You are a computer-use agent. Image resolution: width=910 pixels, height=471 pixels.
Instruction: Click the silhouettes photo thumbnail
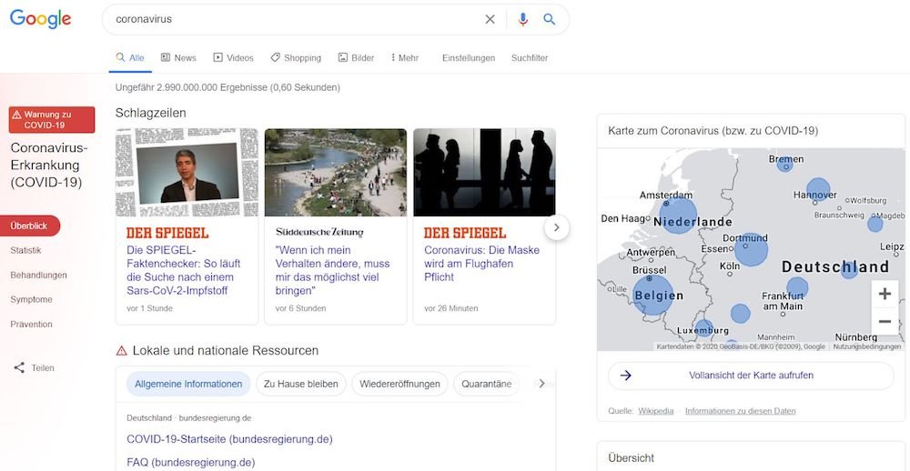pos(485,172)
